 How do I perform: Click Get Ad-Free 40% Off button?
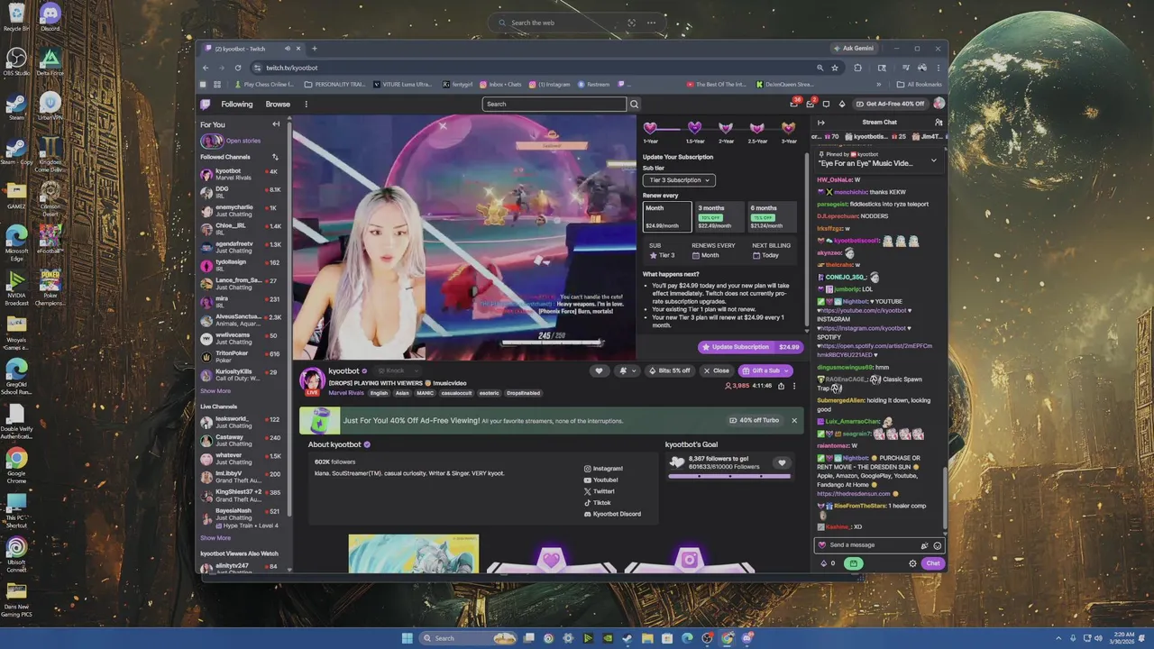(890, 104)
